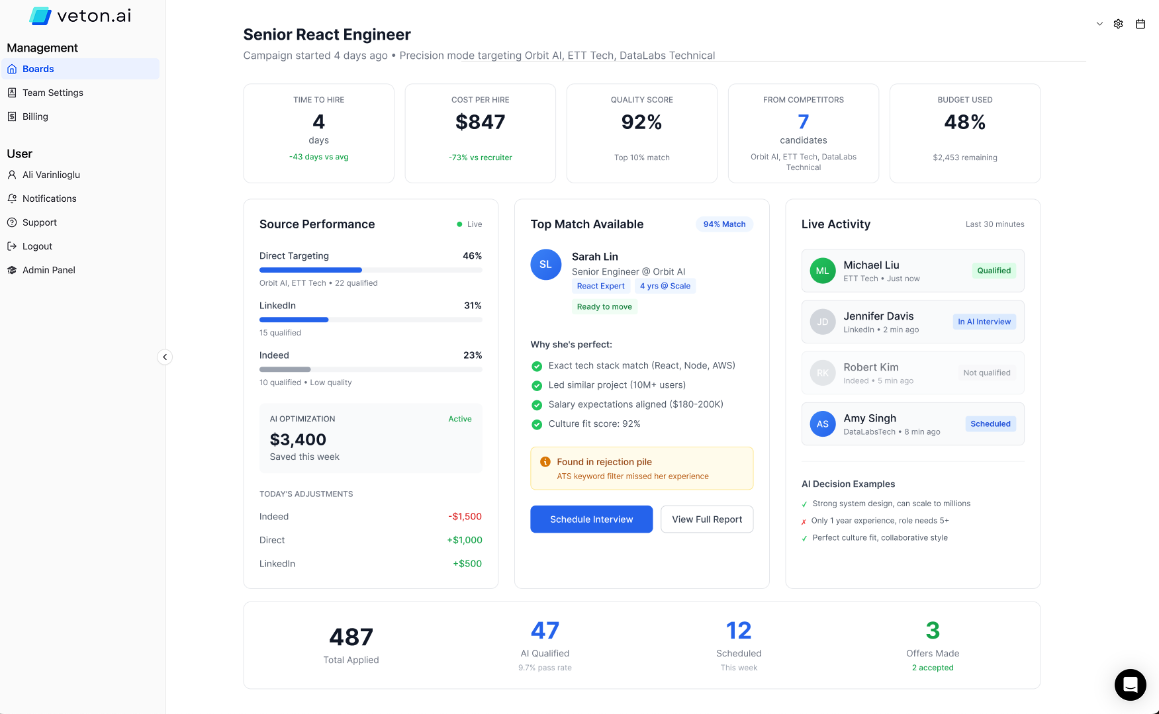Click the 47 AI Qualified stat

[545, 646]
